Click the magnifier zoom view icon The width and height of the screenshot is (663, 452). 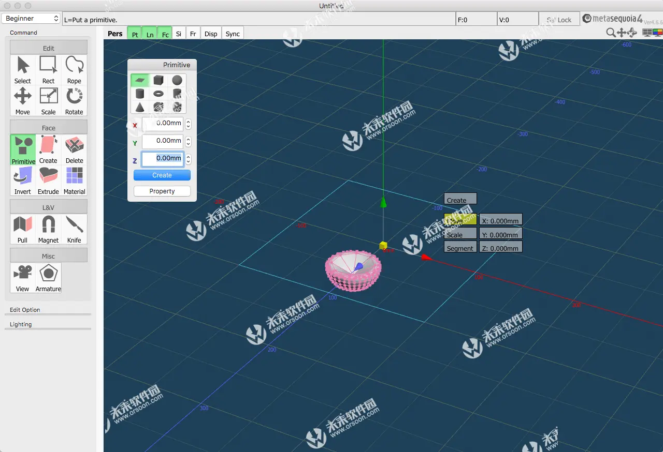click(x=611, y=33)
